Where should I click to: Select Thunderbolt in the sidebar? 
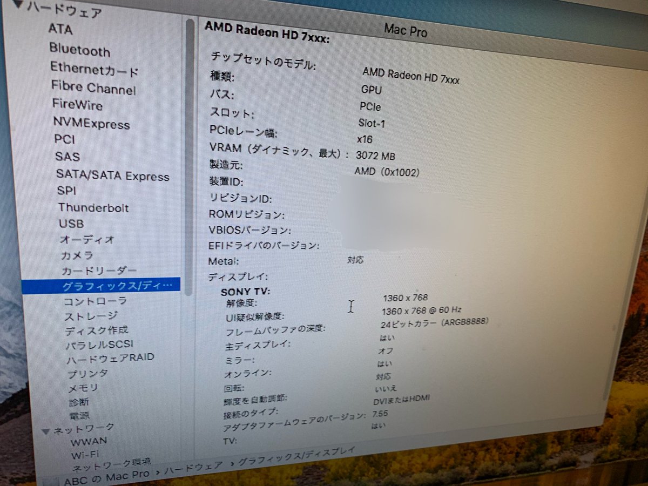tap(93, 208)
